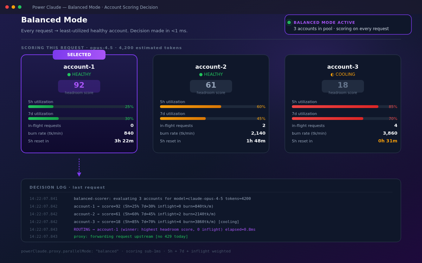Click the 85% label on account-3
The image size is (422, 263).
click(x=393, y=107)
